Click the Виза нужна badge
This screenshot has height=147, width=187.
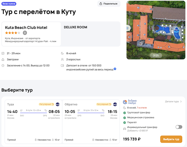click(x=9, y=4)
